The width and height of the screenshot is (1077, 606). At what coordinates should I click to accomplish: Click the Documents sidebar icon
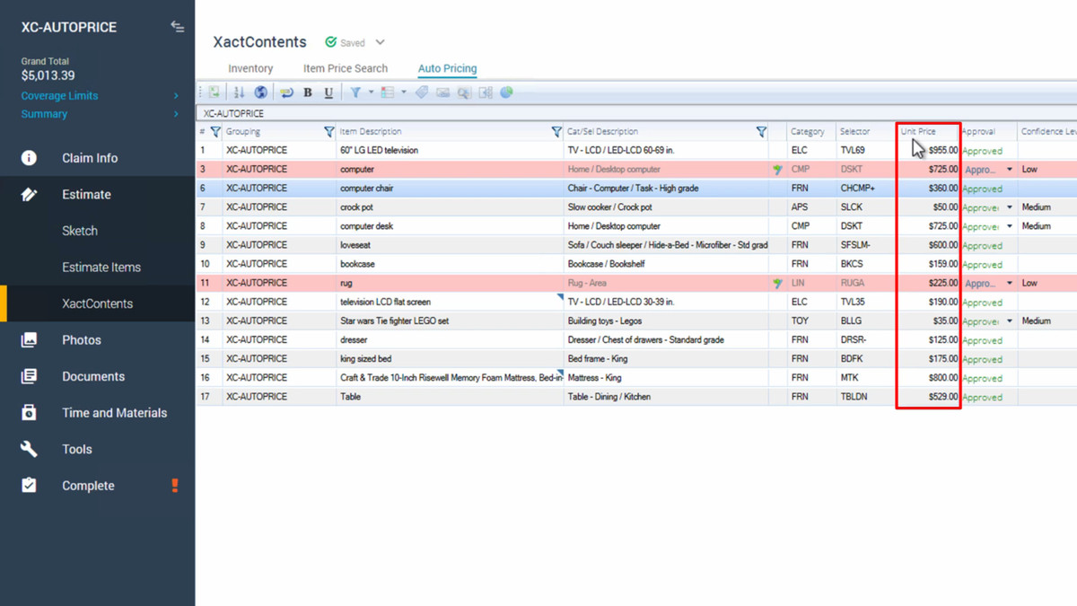[29, 376]
